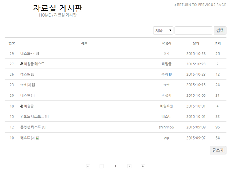Click author name shin4456
230x173 pixels.
tap(166, 127)
